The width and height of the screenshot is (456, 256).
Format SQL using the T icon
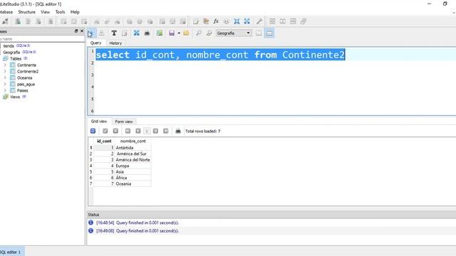(114, 33)
